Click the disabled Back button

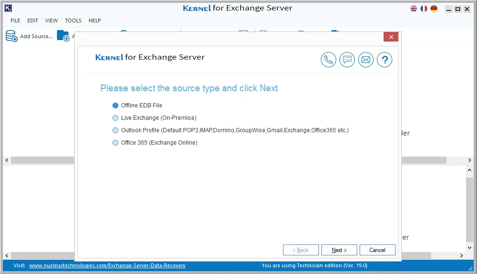click(x=301, y=250)
